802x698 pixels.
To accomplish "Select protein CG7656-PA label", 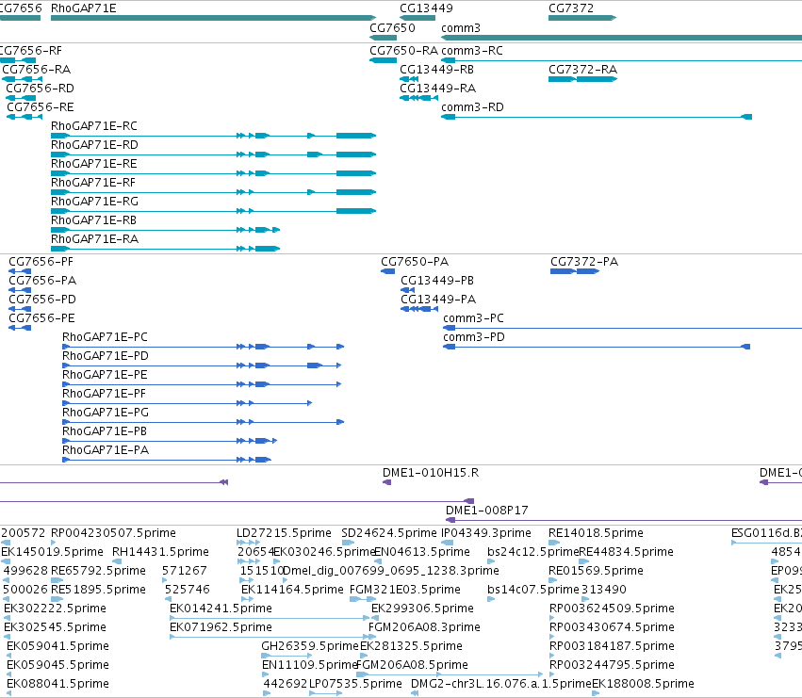I will tap(42, 280).
